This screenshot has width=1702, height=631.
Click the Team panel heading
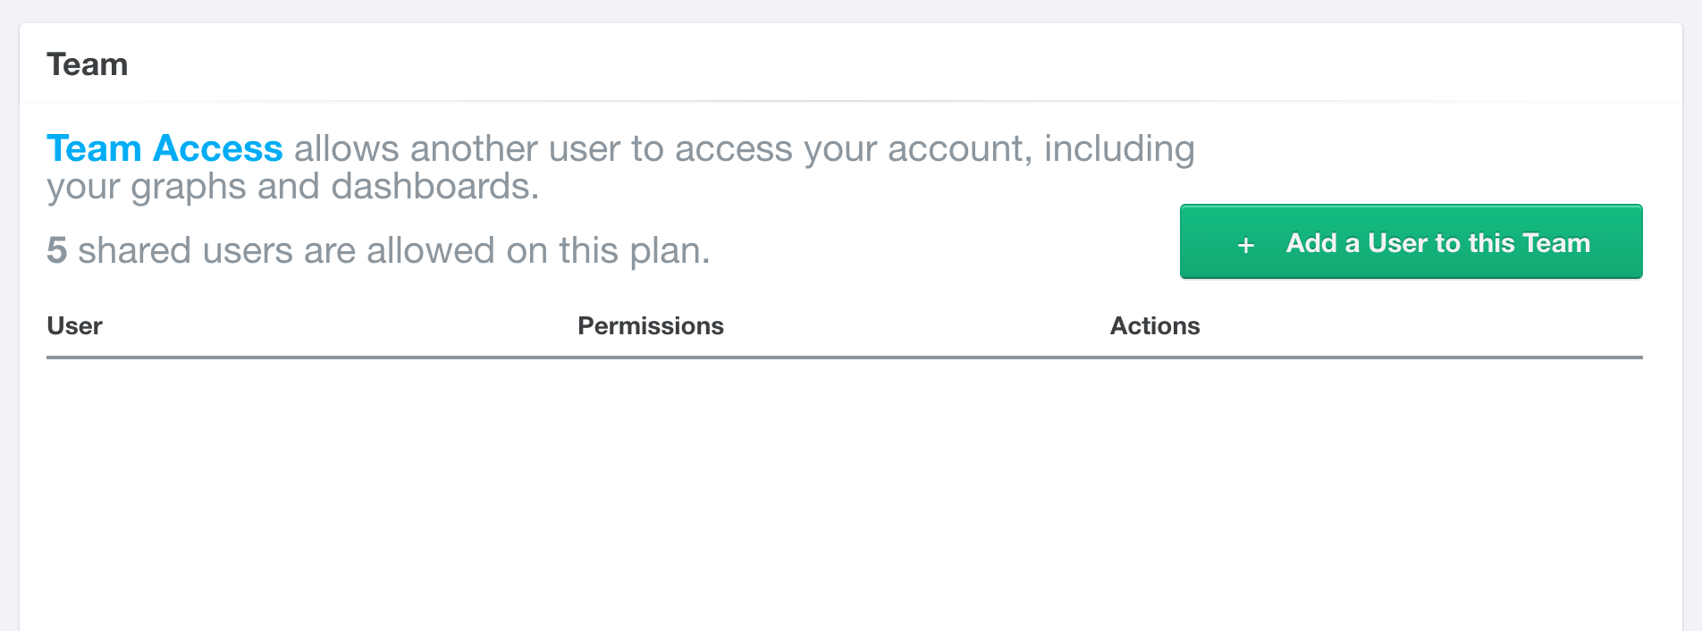tap(87, 64)
